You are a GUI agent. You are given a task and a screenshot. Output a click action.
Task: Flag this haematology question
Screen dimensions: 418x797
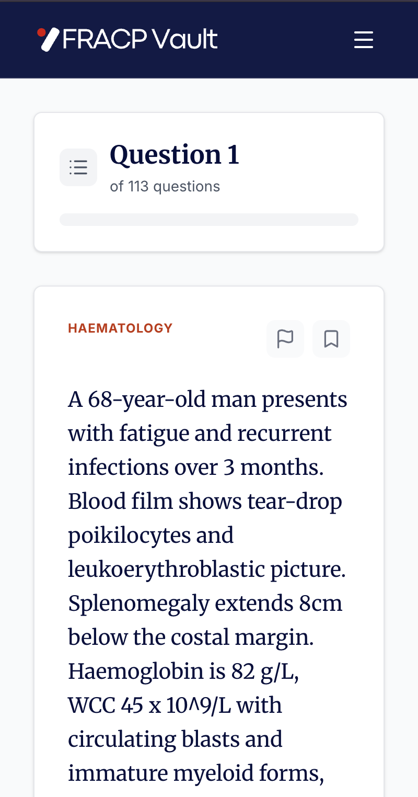point(285,339)
